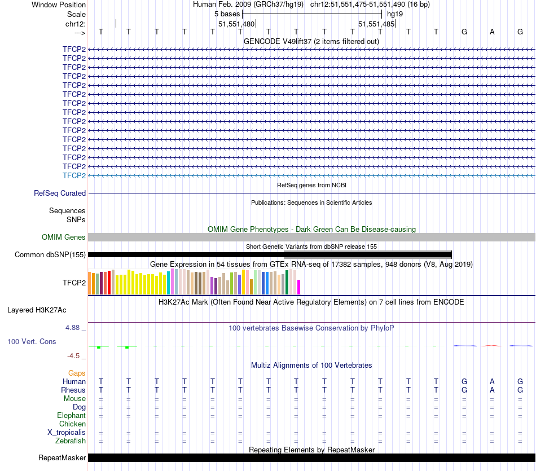The image size is (536, 471).
Task: Click the 5 bases scale bar
Action: click(312, 14)
